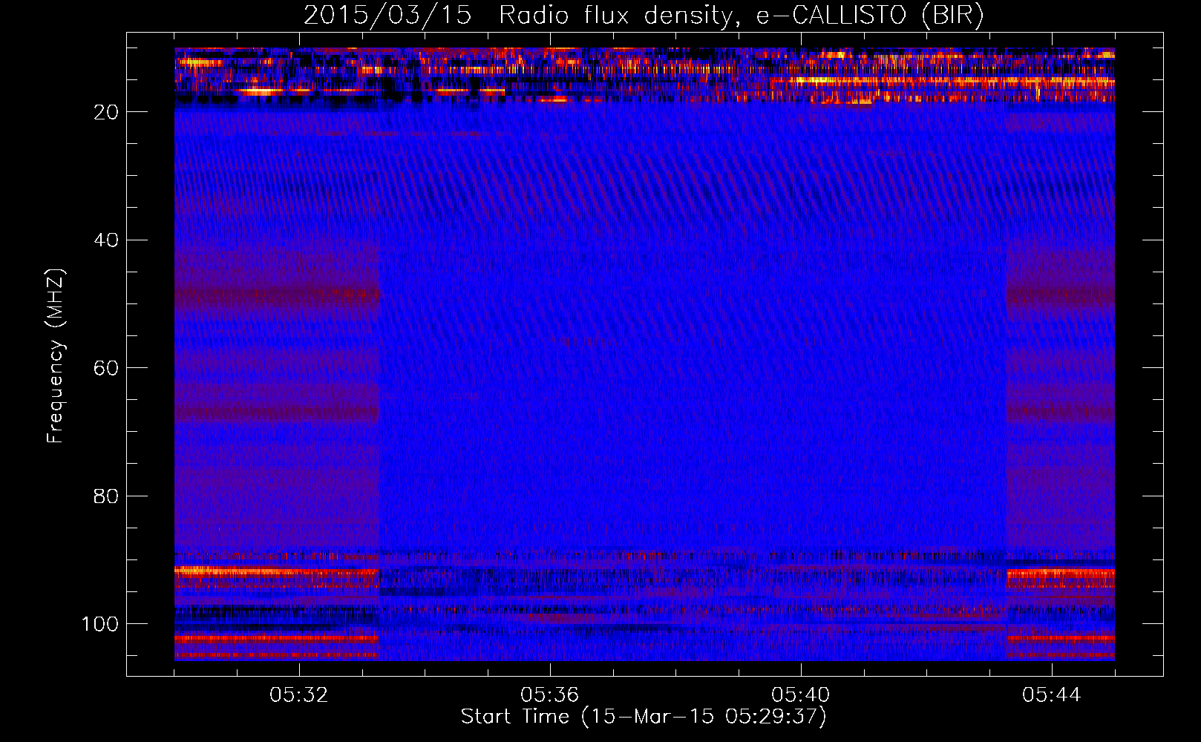Click the 40 MHz frequency tick label
The height and width of the screenshot is (742, 1201).
(x=106, y=240)
